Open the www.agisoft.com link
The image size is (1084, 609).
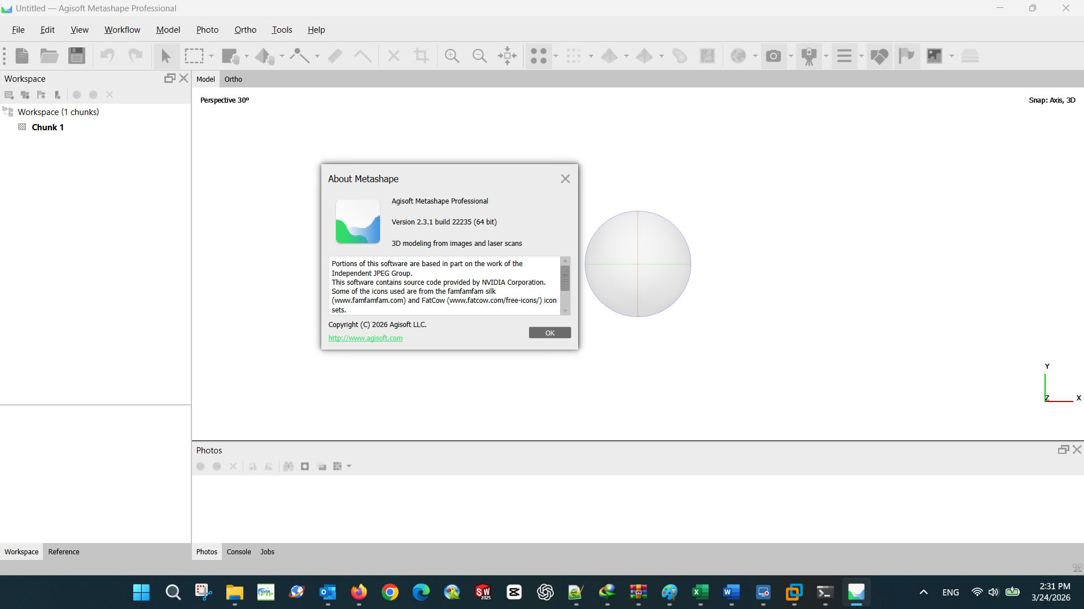tap(365, 338)
